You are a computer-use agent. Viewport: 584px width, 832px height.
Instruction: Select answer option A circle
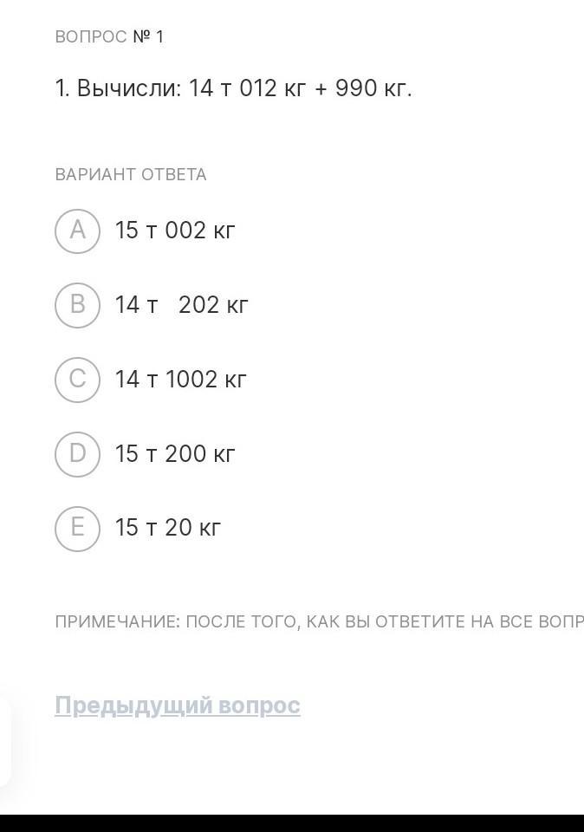pos(77,231)
